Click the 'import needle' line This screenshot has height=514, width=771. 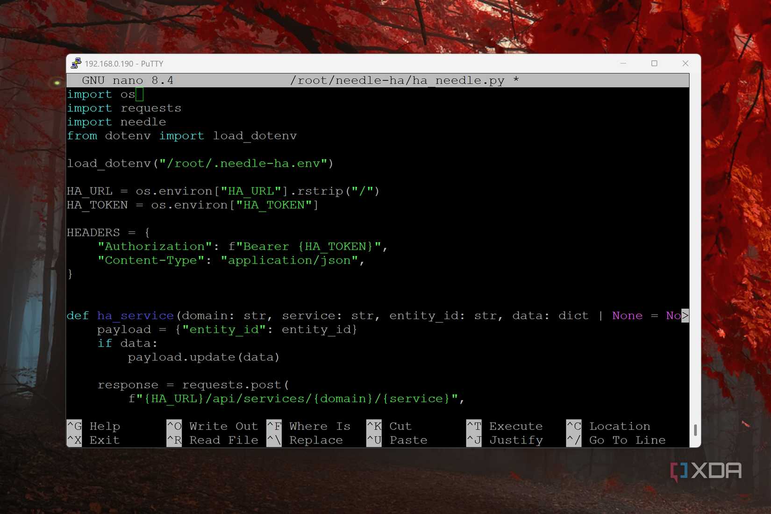click(116, 122)
